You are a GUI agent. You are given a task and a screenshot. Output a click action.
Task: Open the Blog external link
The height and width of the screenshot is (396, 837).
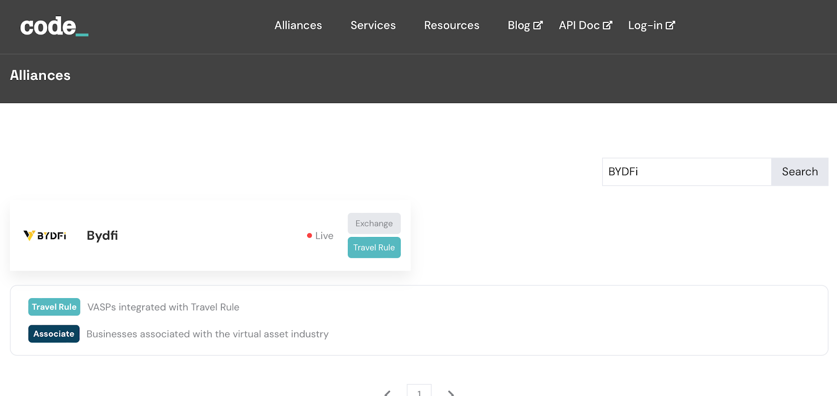pos(525,25)
